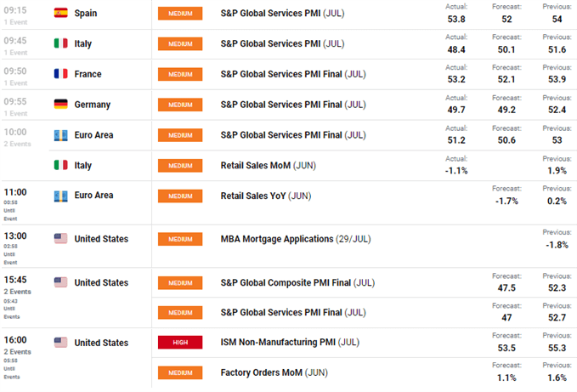Click Retail Sales YoY forecast -1.7%
The image size is (577, 392).
(506, 201)
